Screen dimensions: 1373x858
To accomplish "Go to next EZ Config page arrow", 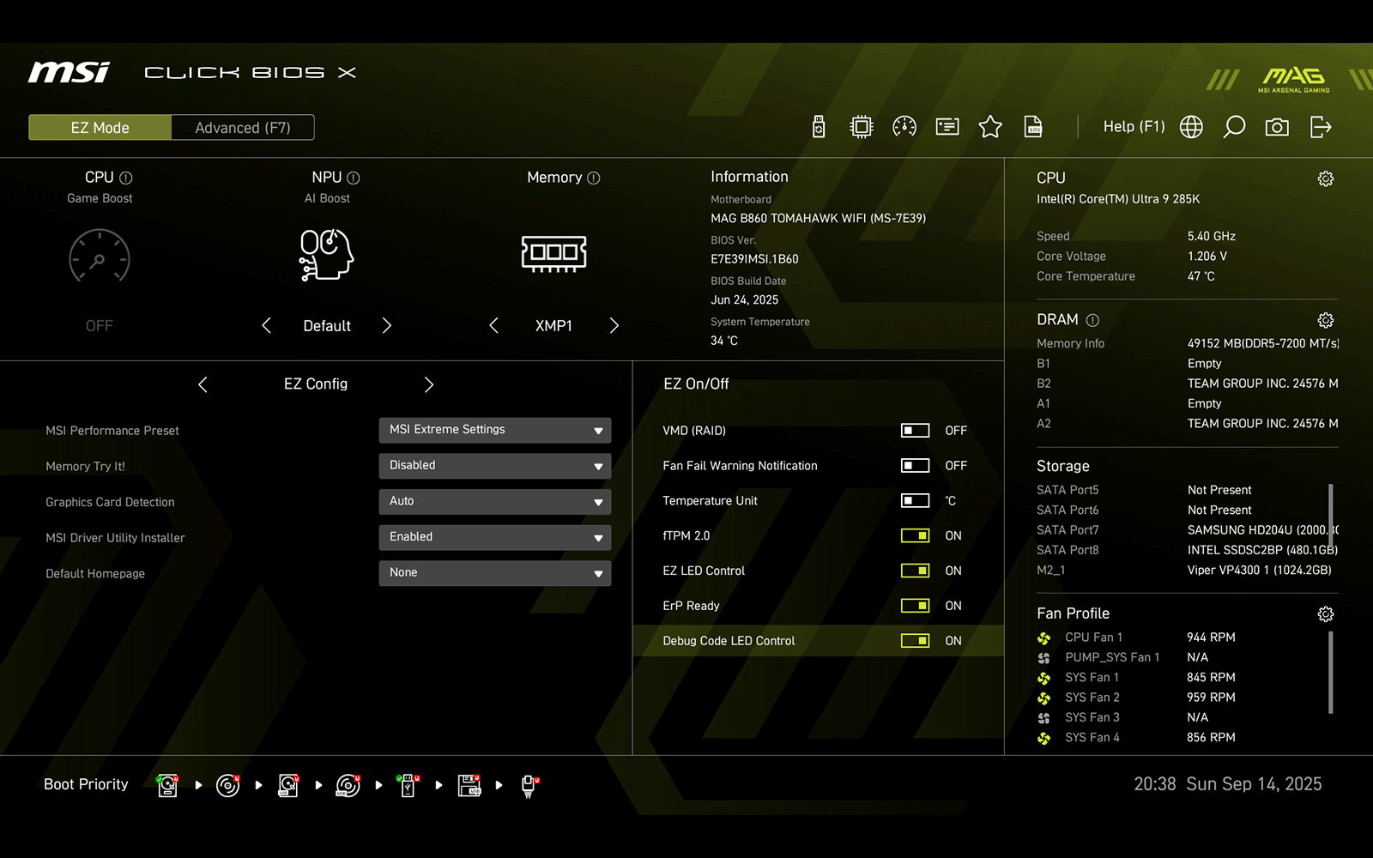I will click(429, 385).
